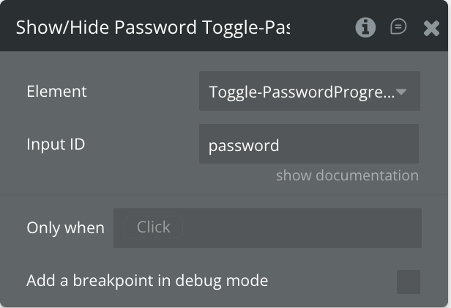Screen dimensions: 451x308
Task: Open the show documentation link
Action: 347,175
